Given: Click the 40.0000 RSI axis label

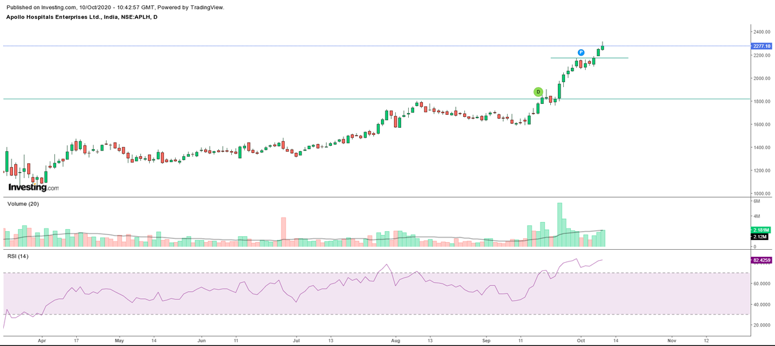Looking at the screenshot, I should [x=762, y=304].
